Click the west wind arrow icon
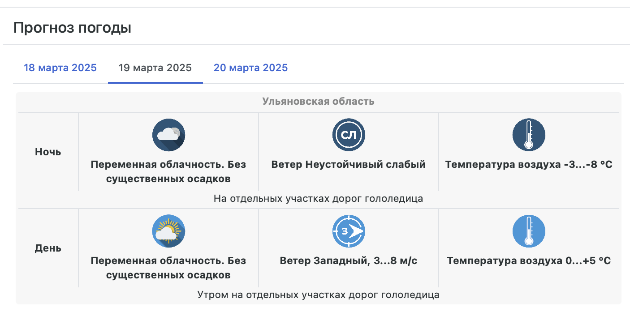This screenshot has width=630, height=316. click(349, 231)
